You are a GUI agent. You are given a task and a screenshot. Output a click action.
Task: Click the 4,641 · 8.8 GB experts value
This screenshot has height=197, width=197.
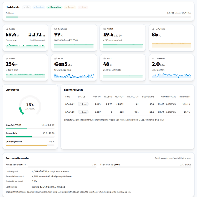pos(48,125)
